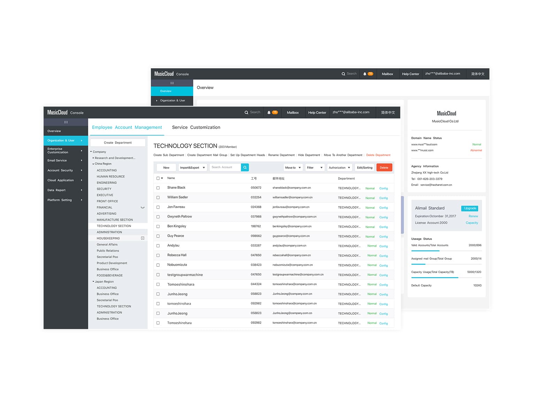The height and width of the screenshot is (397, 533).
Task: Open the Filter dropdown
Action: [x=315, y=168]
